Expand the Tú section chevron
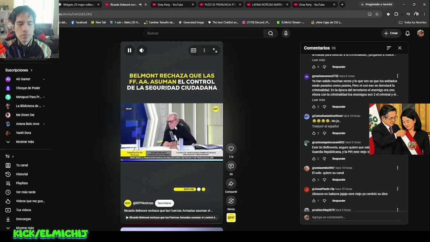Viewport: 430px width, 242px height. click(x=13, y=156)
